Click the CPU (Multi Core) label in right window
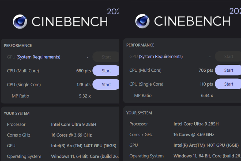The height and width of the screenshot is (161, 241). (145, 70)
